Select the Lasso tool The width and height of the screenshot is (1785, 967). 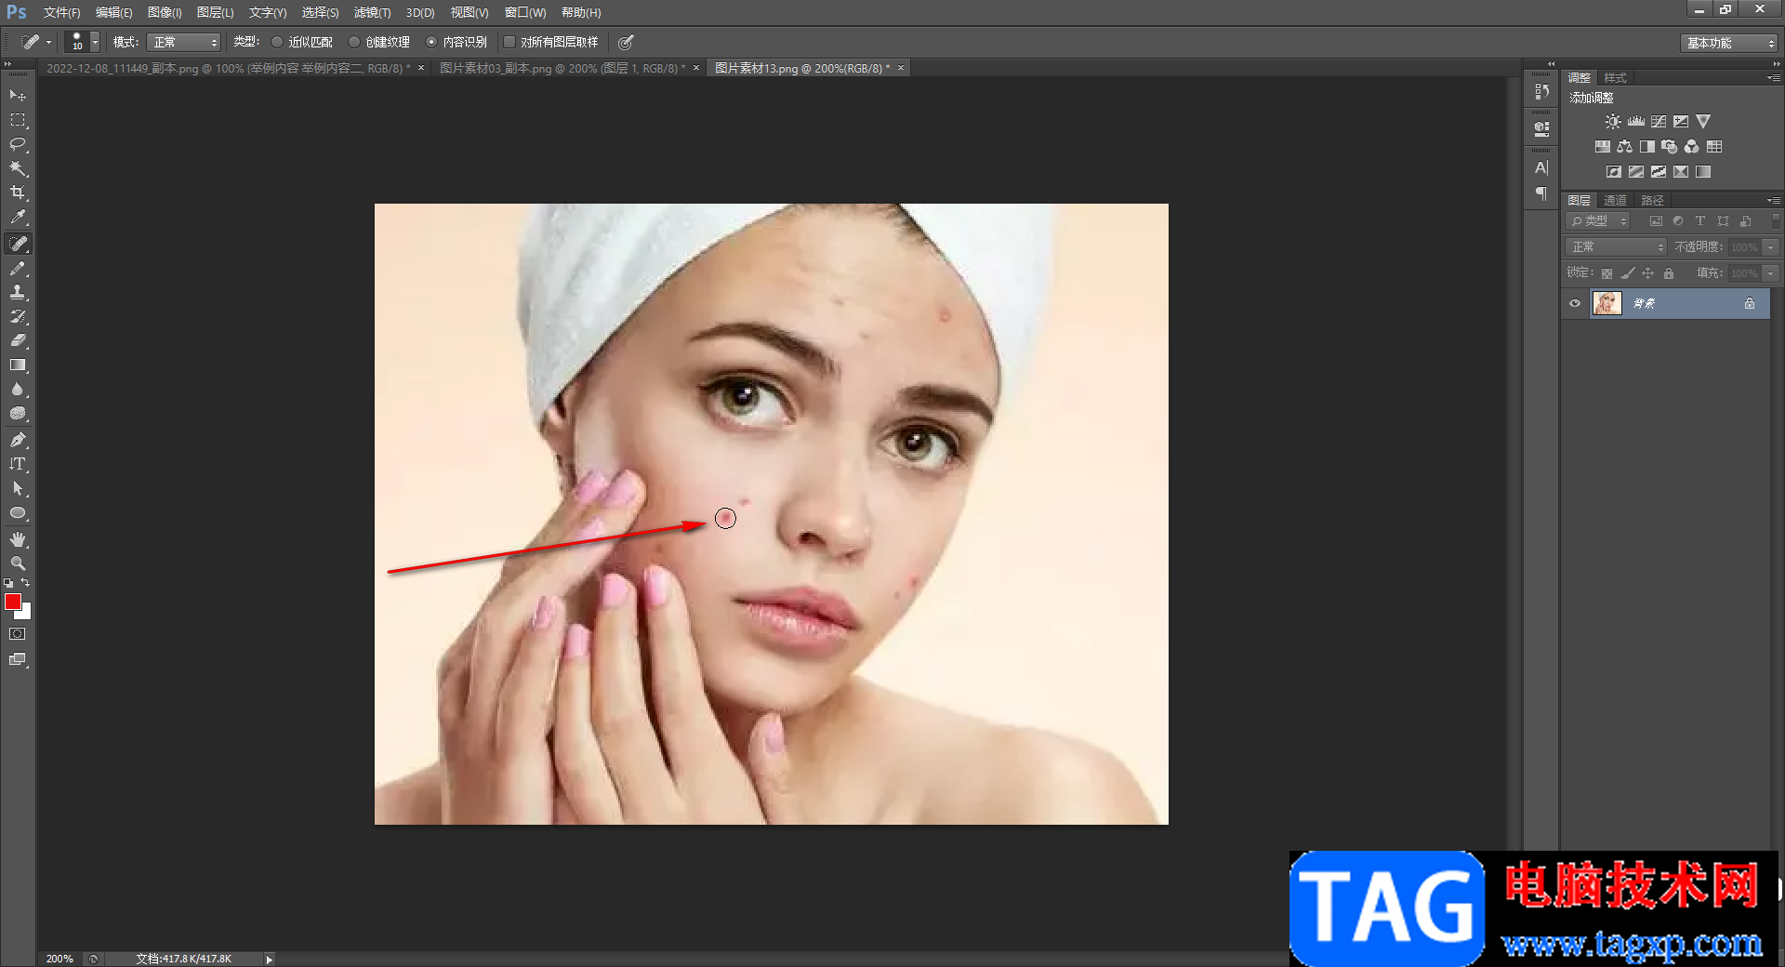coord(18,144)
